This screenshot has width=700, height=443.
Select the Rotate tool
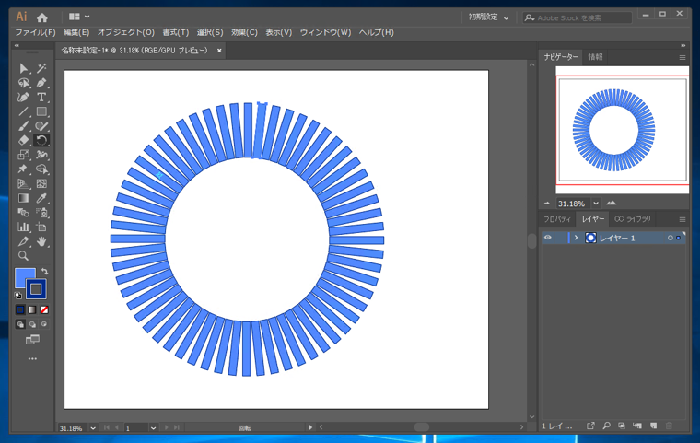pos(41,140)
